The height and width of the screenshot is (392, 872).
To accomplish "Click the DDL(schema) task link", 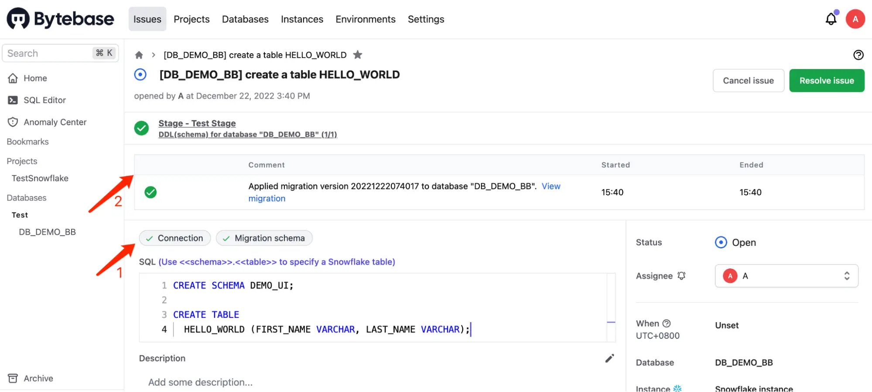I will point(248,134).
